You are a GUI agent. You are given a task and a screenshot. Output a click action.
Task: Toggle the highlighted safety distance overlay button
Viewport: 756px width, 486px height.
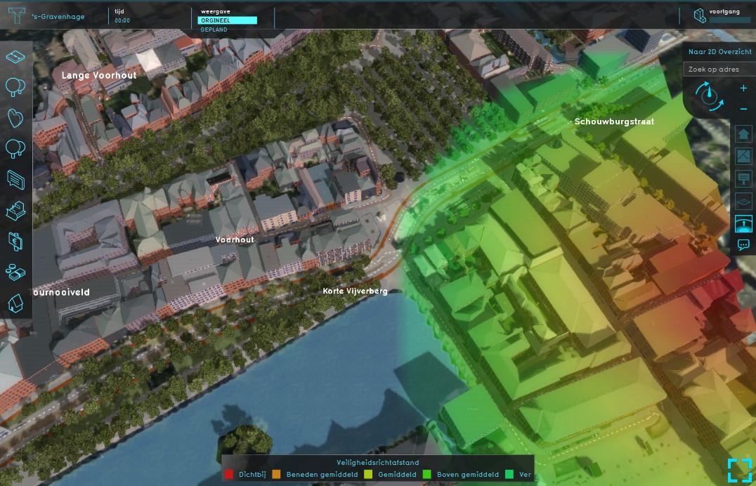743,223
